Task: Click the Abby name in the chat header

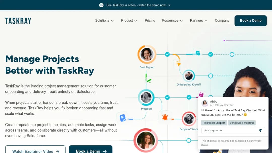Action: pos(214,101)
